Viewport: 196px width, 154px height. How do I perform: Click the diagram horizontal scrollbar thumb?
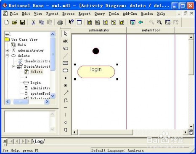pos(106,132)
